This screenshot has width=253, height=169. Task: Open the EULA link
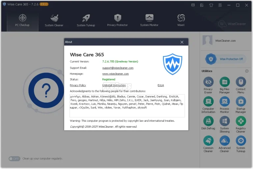[x=160, y=85]
